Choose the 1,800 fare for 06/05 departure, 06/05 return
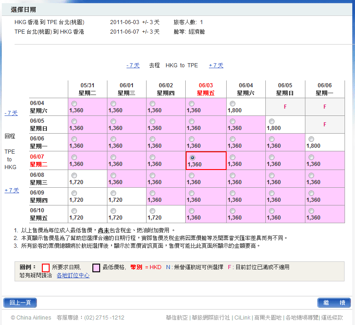Image resolution: width=355 pixels, height=325 pixels. coord(272,121)
